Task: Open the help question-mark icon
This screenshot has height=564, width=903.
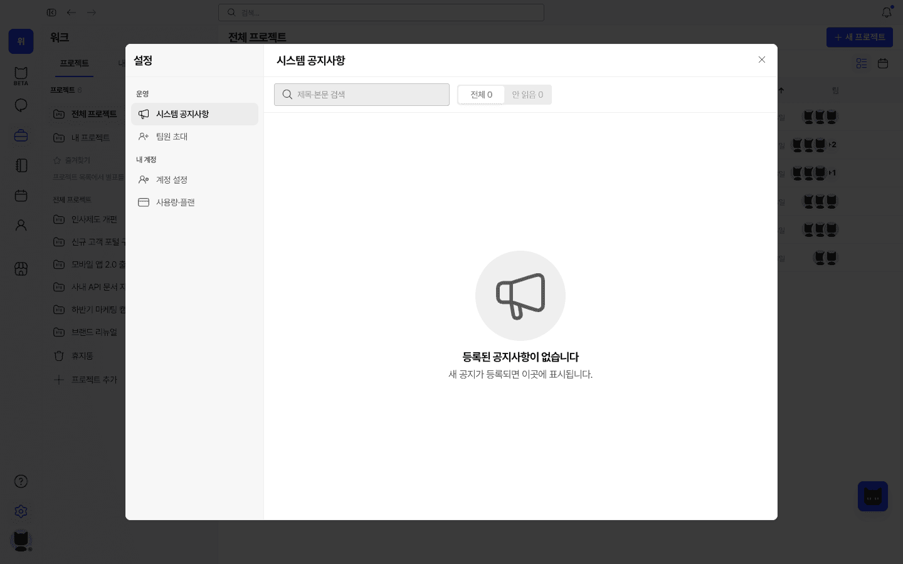Action: tap(21, 481)
